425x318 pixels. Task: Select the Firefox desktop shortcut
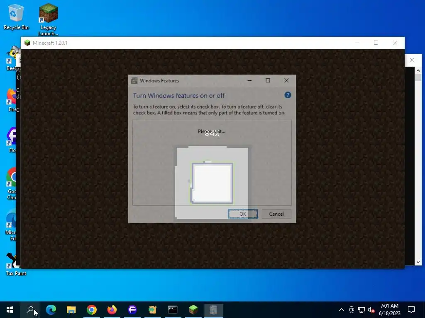click(x=11, y=100)
